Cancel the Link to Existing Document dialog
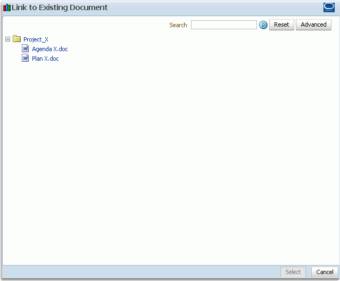The height and width of the screenshot is (281, 340). pos(325,272)
